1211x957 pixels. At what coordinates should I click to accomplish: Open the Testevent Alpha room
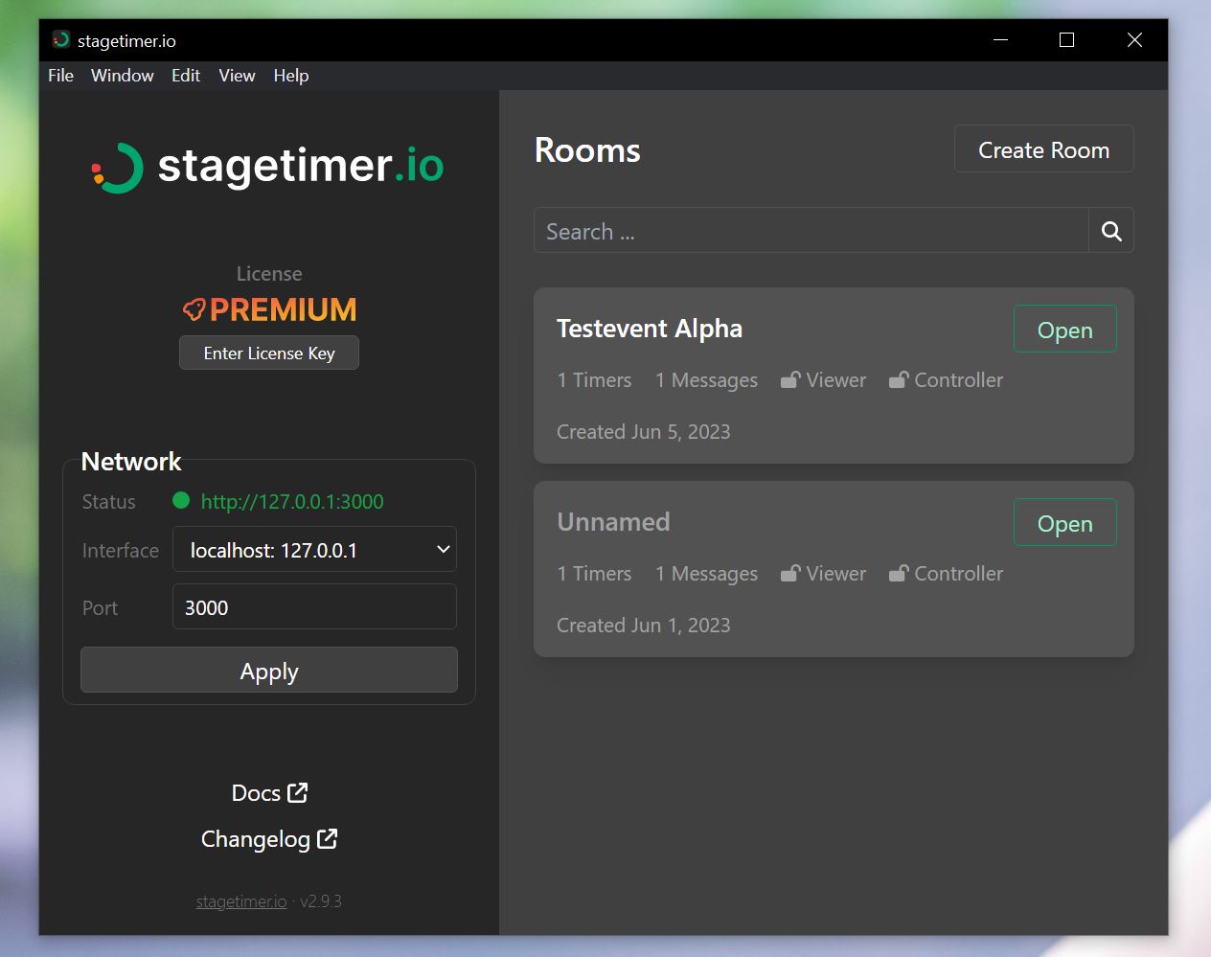[x=1064, y=329]
